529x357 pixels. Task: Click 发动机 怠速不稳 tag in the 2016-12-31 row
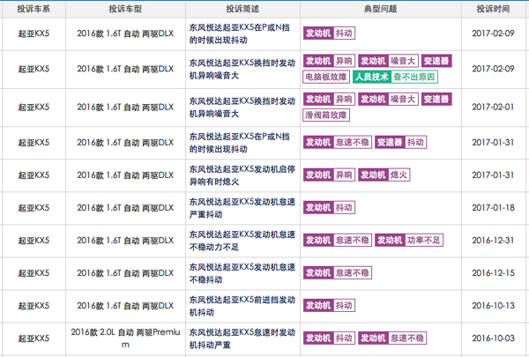point(338,241)
